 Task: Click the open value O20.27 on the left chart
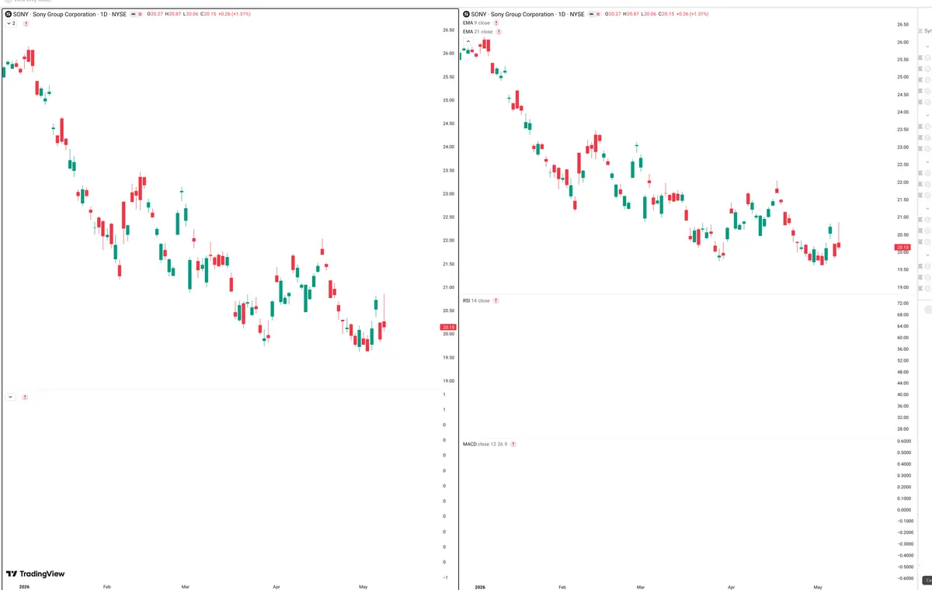coord(155,14)
